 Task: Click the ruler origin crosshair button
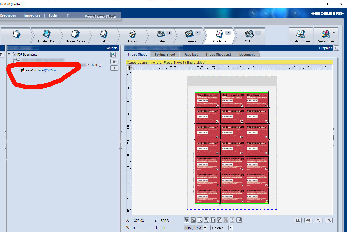tap(129, 67)
